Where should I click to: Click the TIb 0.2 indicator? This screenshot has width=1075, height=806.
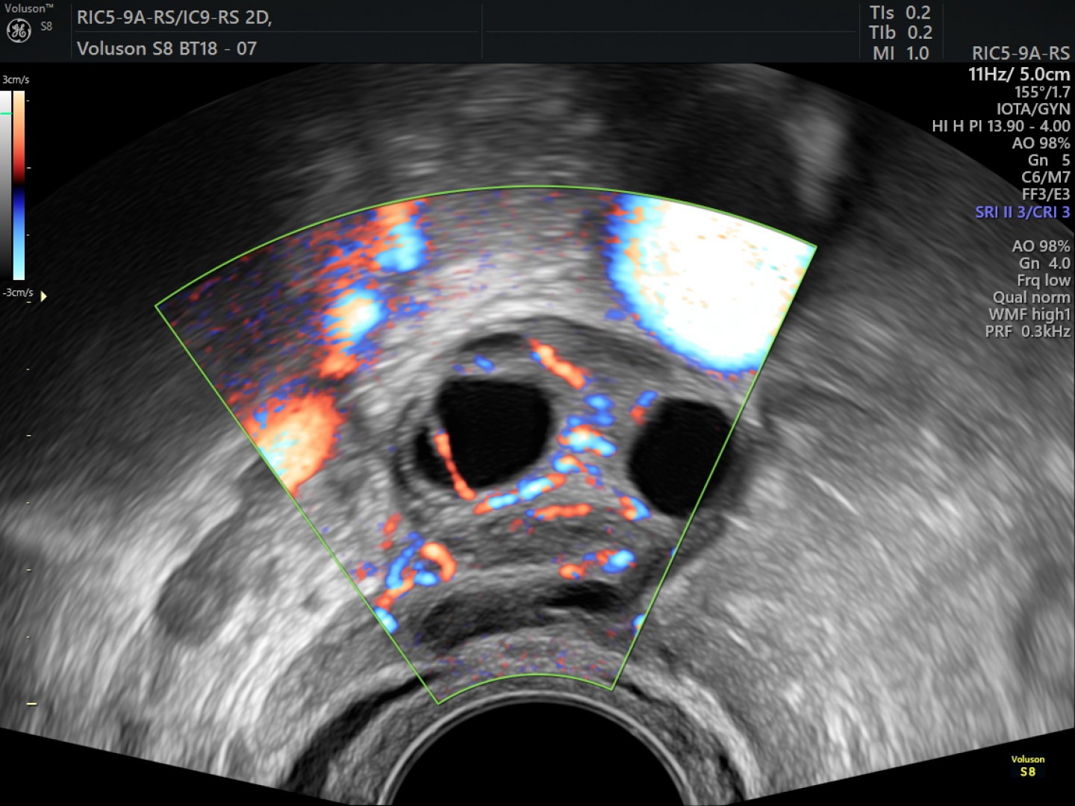(900, 33)
